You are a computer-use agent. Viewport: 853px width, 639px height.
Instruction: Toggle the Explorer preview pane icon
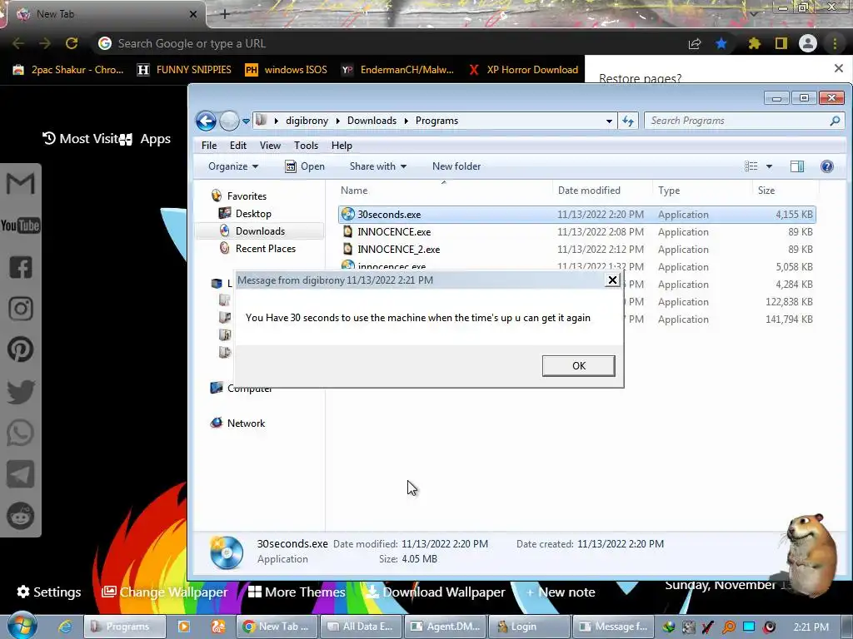pyautogui.click(x=797, y=166)
